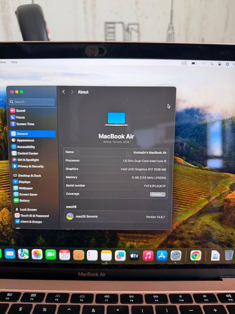
Task: Select the serial number FVFXJPLNJK7F
Action: (x=155, y=186)
